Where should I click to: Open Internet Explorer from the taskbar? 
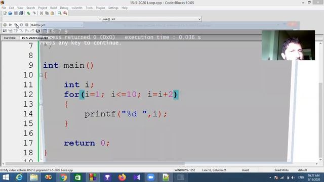tap(19, 177)
